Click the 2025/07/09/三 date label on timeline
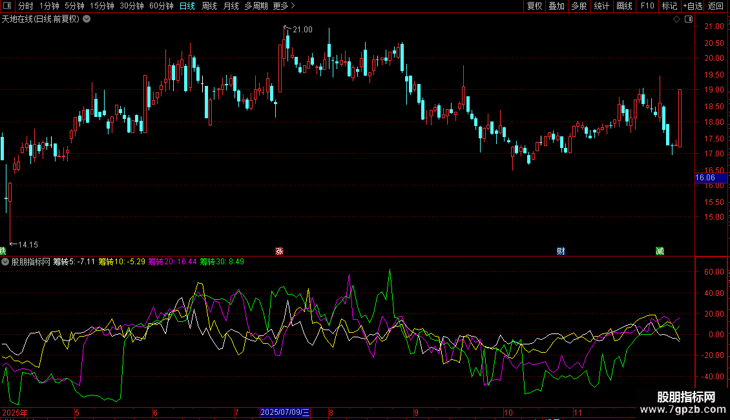Viewport: 730px width, 420px height. tap(285, 412)
